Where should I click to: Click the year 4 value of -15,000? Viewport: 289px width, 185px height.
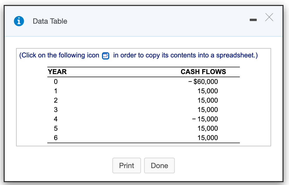coord(205,119)
